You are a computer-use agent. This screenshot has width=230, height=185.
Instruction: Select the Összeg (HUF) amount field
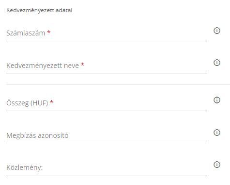107,103
